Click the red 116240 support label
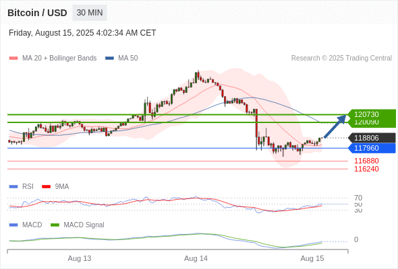This screenshot has height=269, width=398. click(x=366, y=169)
